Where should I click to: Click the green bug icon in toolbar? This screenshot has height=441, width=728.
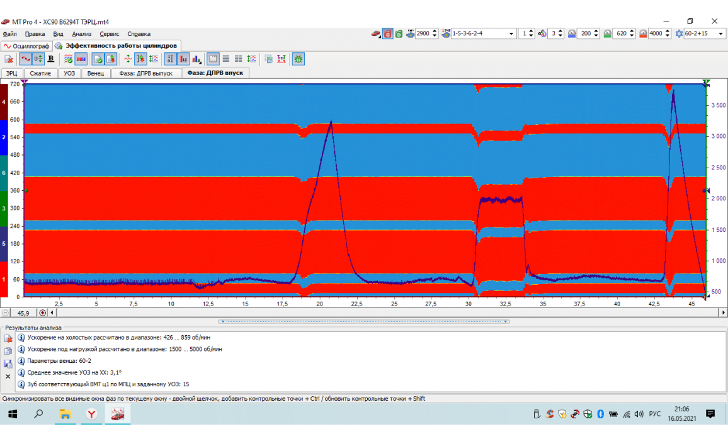298,59
